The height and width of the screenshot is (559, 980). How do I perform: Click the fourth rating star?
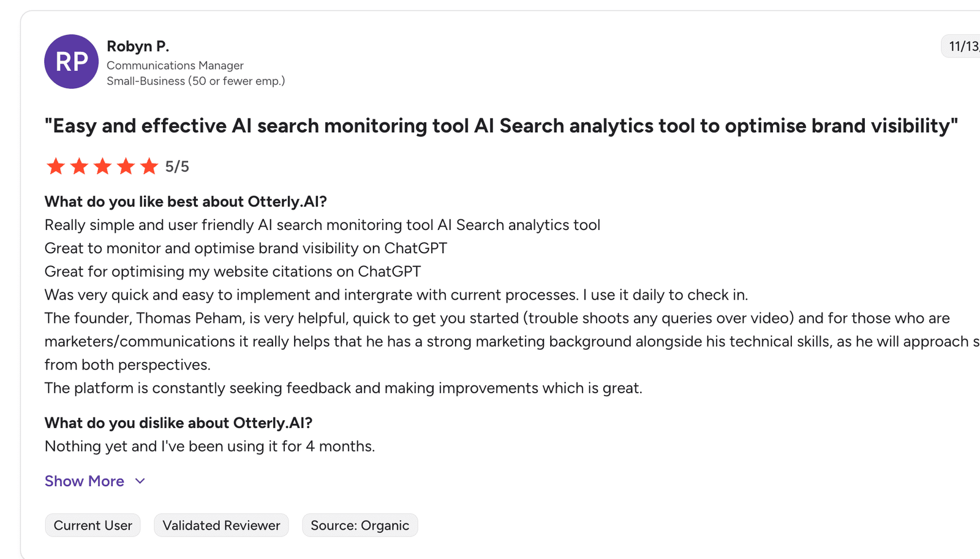[126, 166]
